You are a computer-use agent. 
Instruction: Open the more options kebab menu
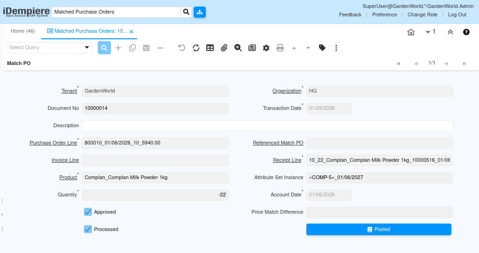[336, 48]
